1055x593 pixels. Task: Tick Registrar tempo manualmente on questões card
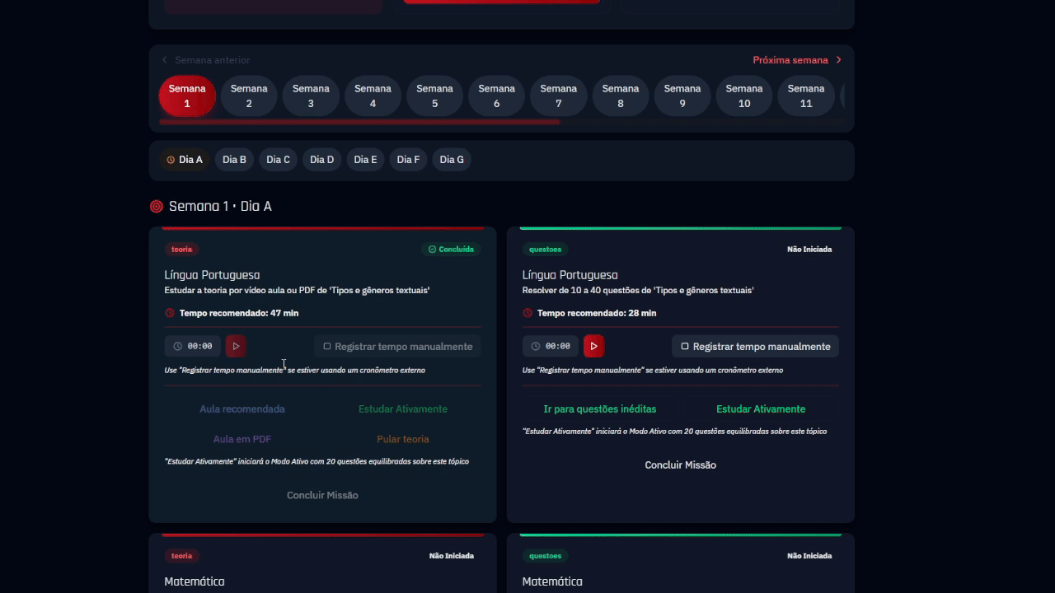[x=685, y=347]
